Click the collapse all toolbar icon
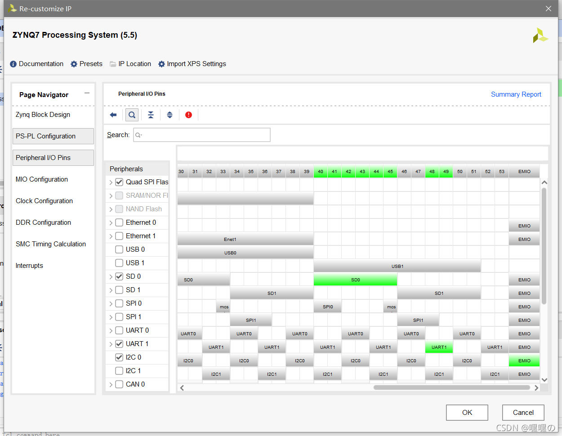 point(151,115)
